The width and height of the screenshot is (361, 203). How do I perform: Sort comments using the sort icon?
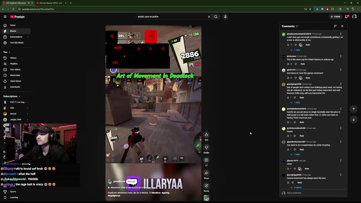coord(335,26)
